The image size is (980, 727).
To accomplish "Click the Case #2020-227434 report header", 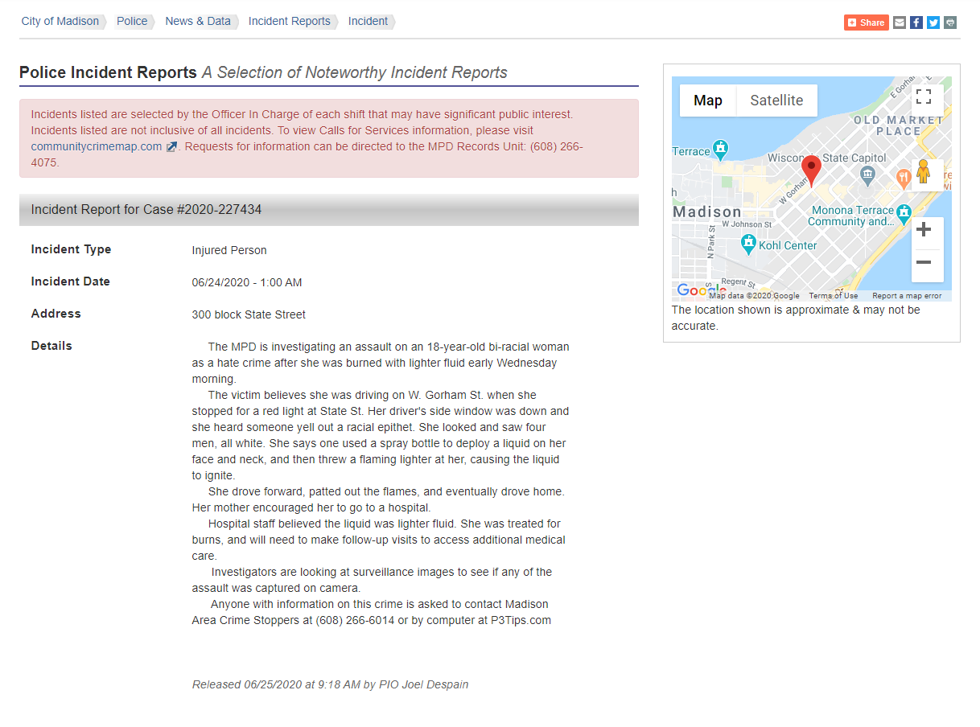I will click(x=329, y=210).
